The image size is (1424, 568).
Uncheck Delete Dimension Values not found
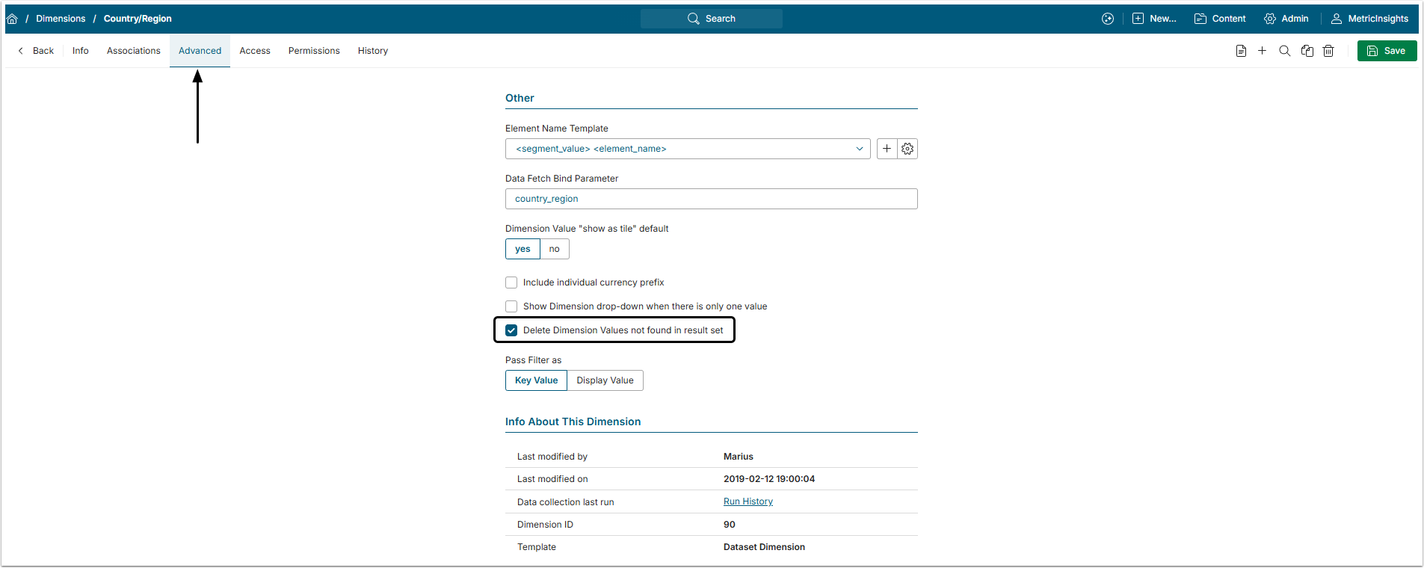[x=511, y=330]
